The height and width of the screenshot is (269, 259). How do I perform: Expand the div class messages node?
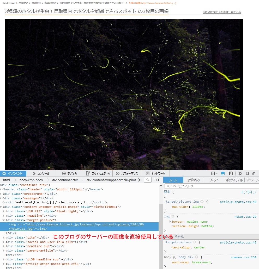pyautogui.click(x=1, y=198)
